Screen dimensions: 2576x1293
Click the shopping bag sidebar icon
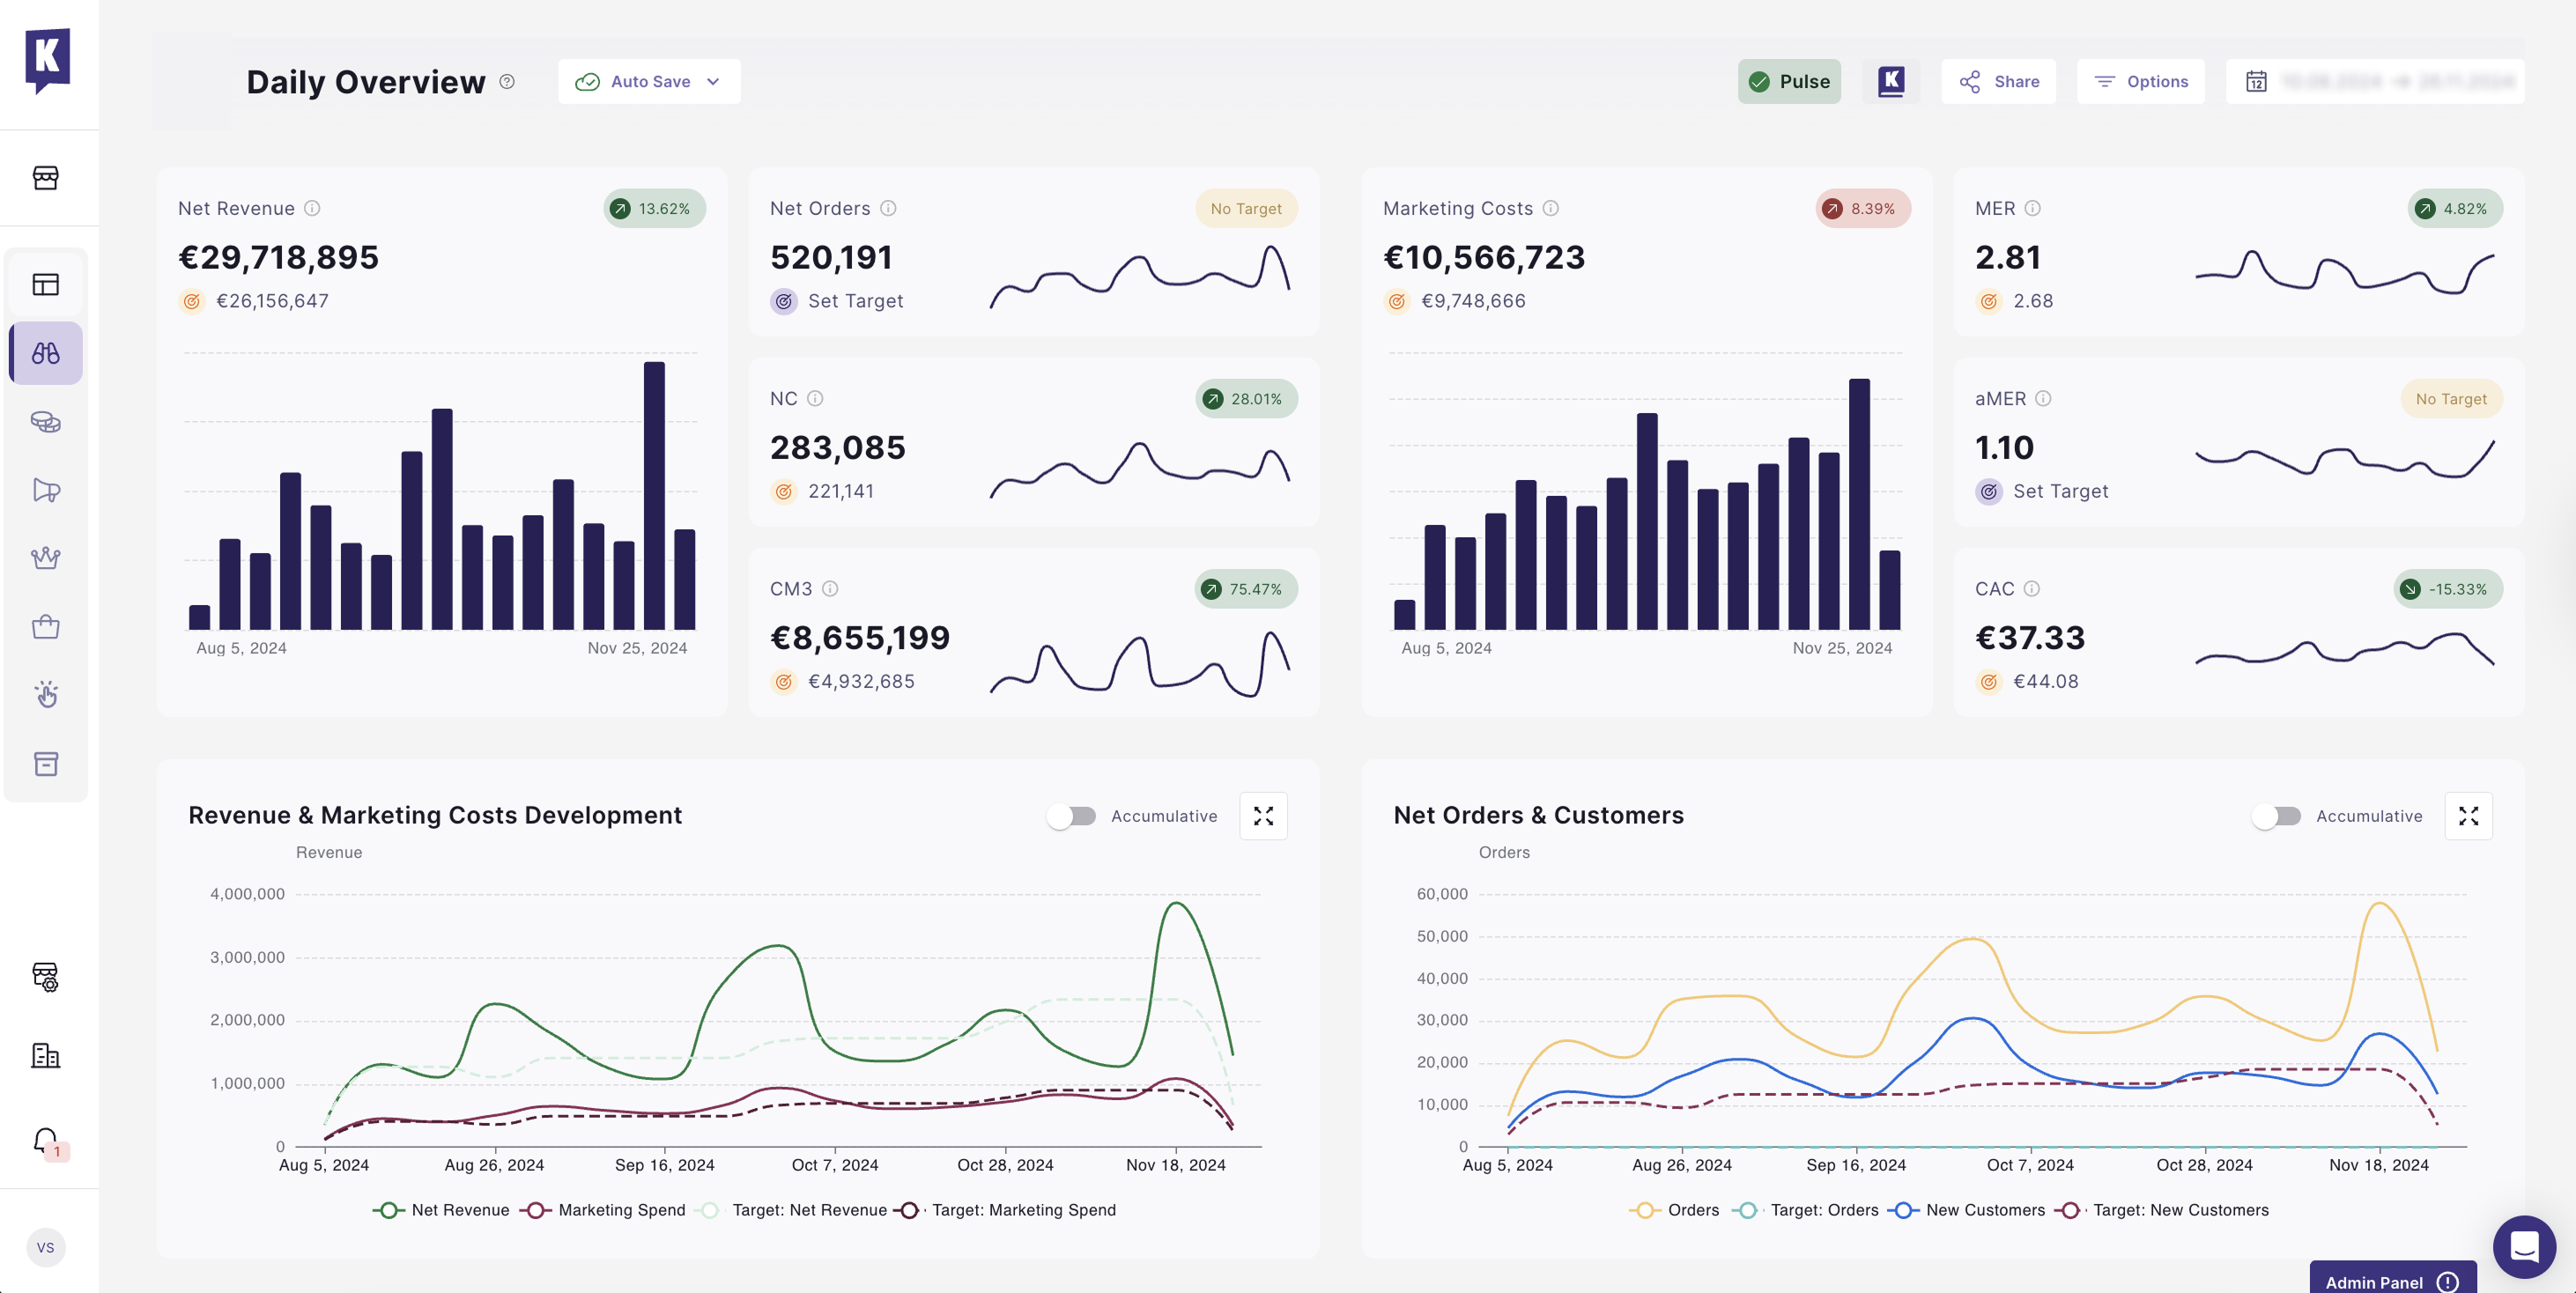pyautogui.click(x=46, y=627)
